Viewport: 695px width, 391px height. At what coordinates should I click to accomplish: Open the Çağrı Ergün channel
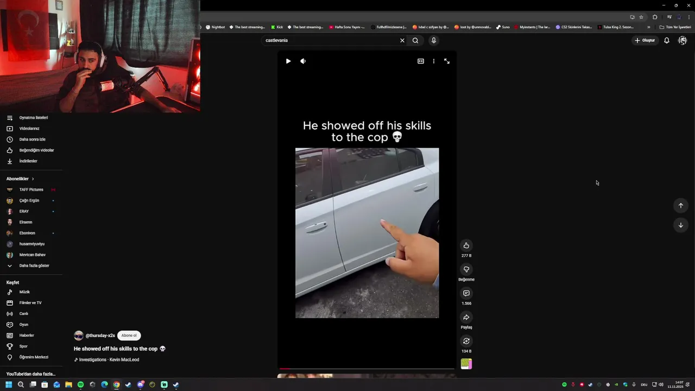tap(31, 200)
